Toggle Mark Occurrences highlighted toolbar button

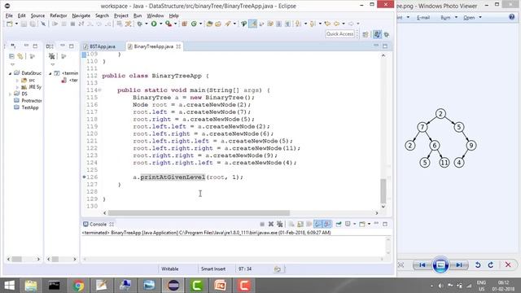[x=253, y=24]
